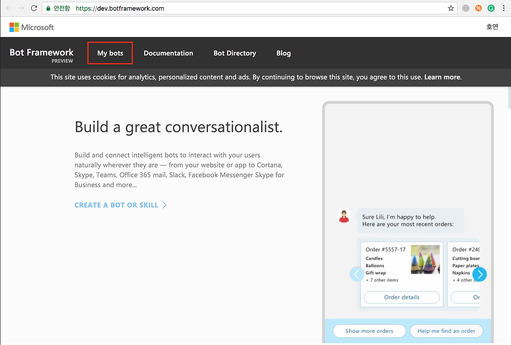Go back with the browser back arrow
This screenshot has width=511, height=345.
[x=8, y=8]
